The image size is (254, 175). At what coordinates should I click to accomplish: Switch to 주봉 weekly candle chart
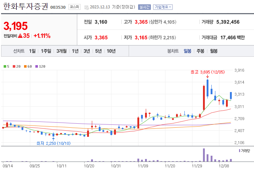(200, 51)
